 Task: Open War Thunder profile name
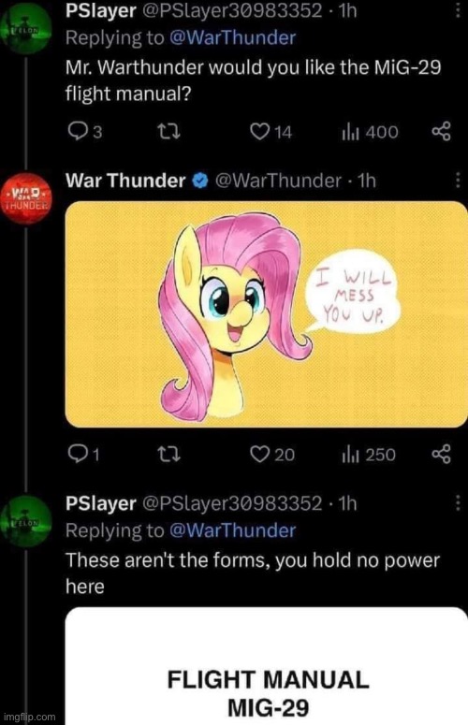click(x=125, y=181)
